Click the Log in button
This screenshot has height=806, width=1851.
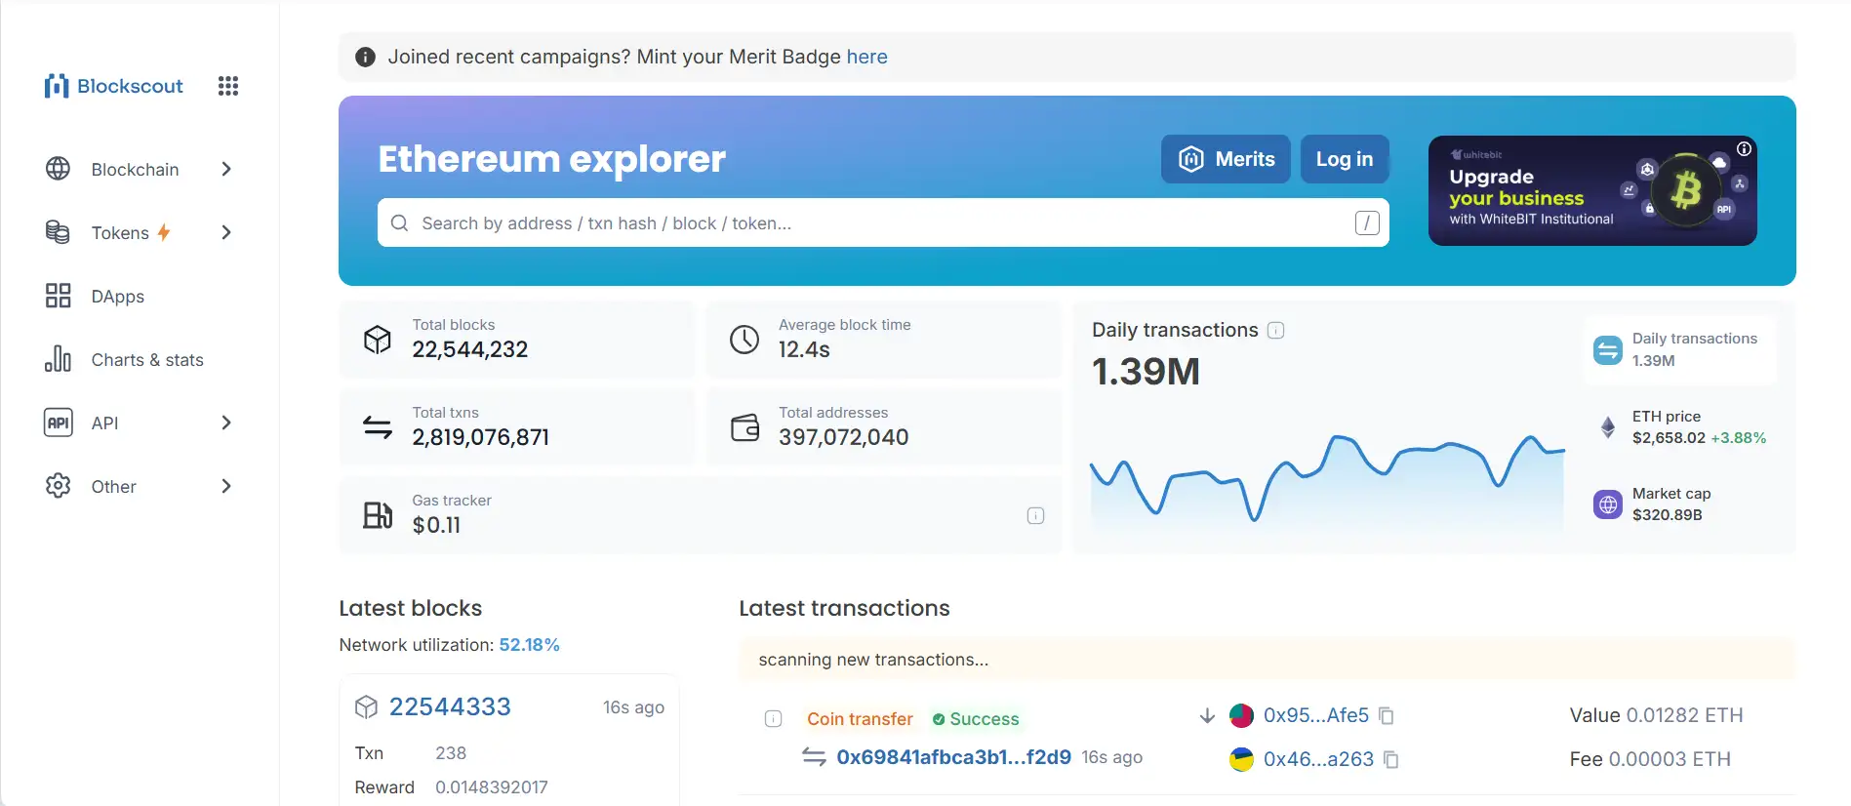[x=1344, y=159]
